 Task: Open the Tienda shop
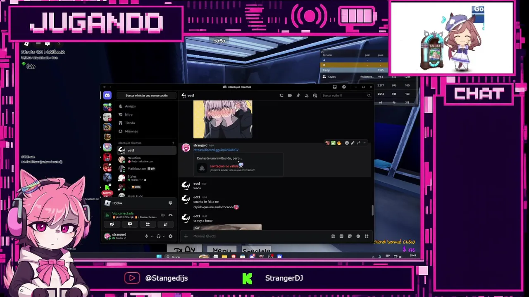coord(146,123)
